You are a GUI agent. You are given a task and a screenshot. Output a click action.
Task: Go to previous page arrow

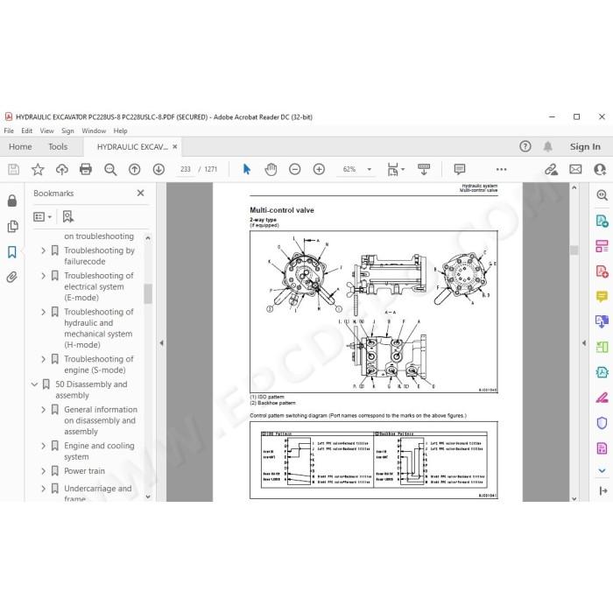pyautogui.click(x=135, y=169)
